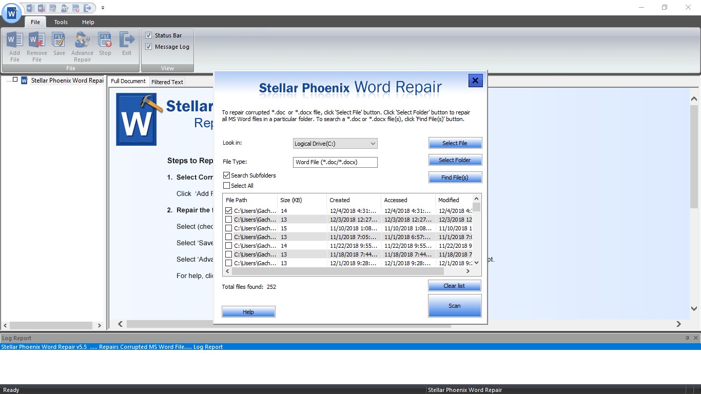Check file row created 12/3/2018
The width and height of the screenshot is (701, 394).
229,220
